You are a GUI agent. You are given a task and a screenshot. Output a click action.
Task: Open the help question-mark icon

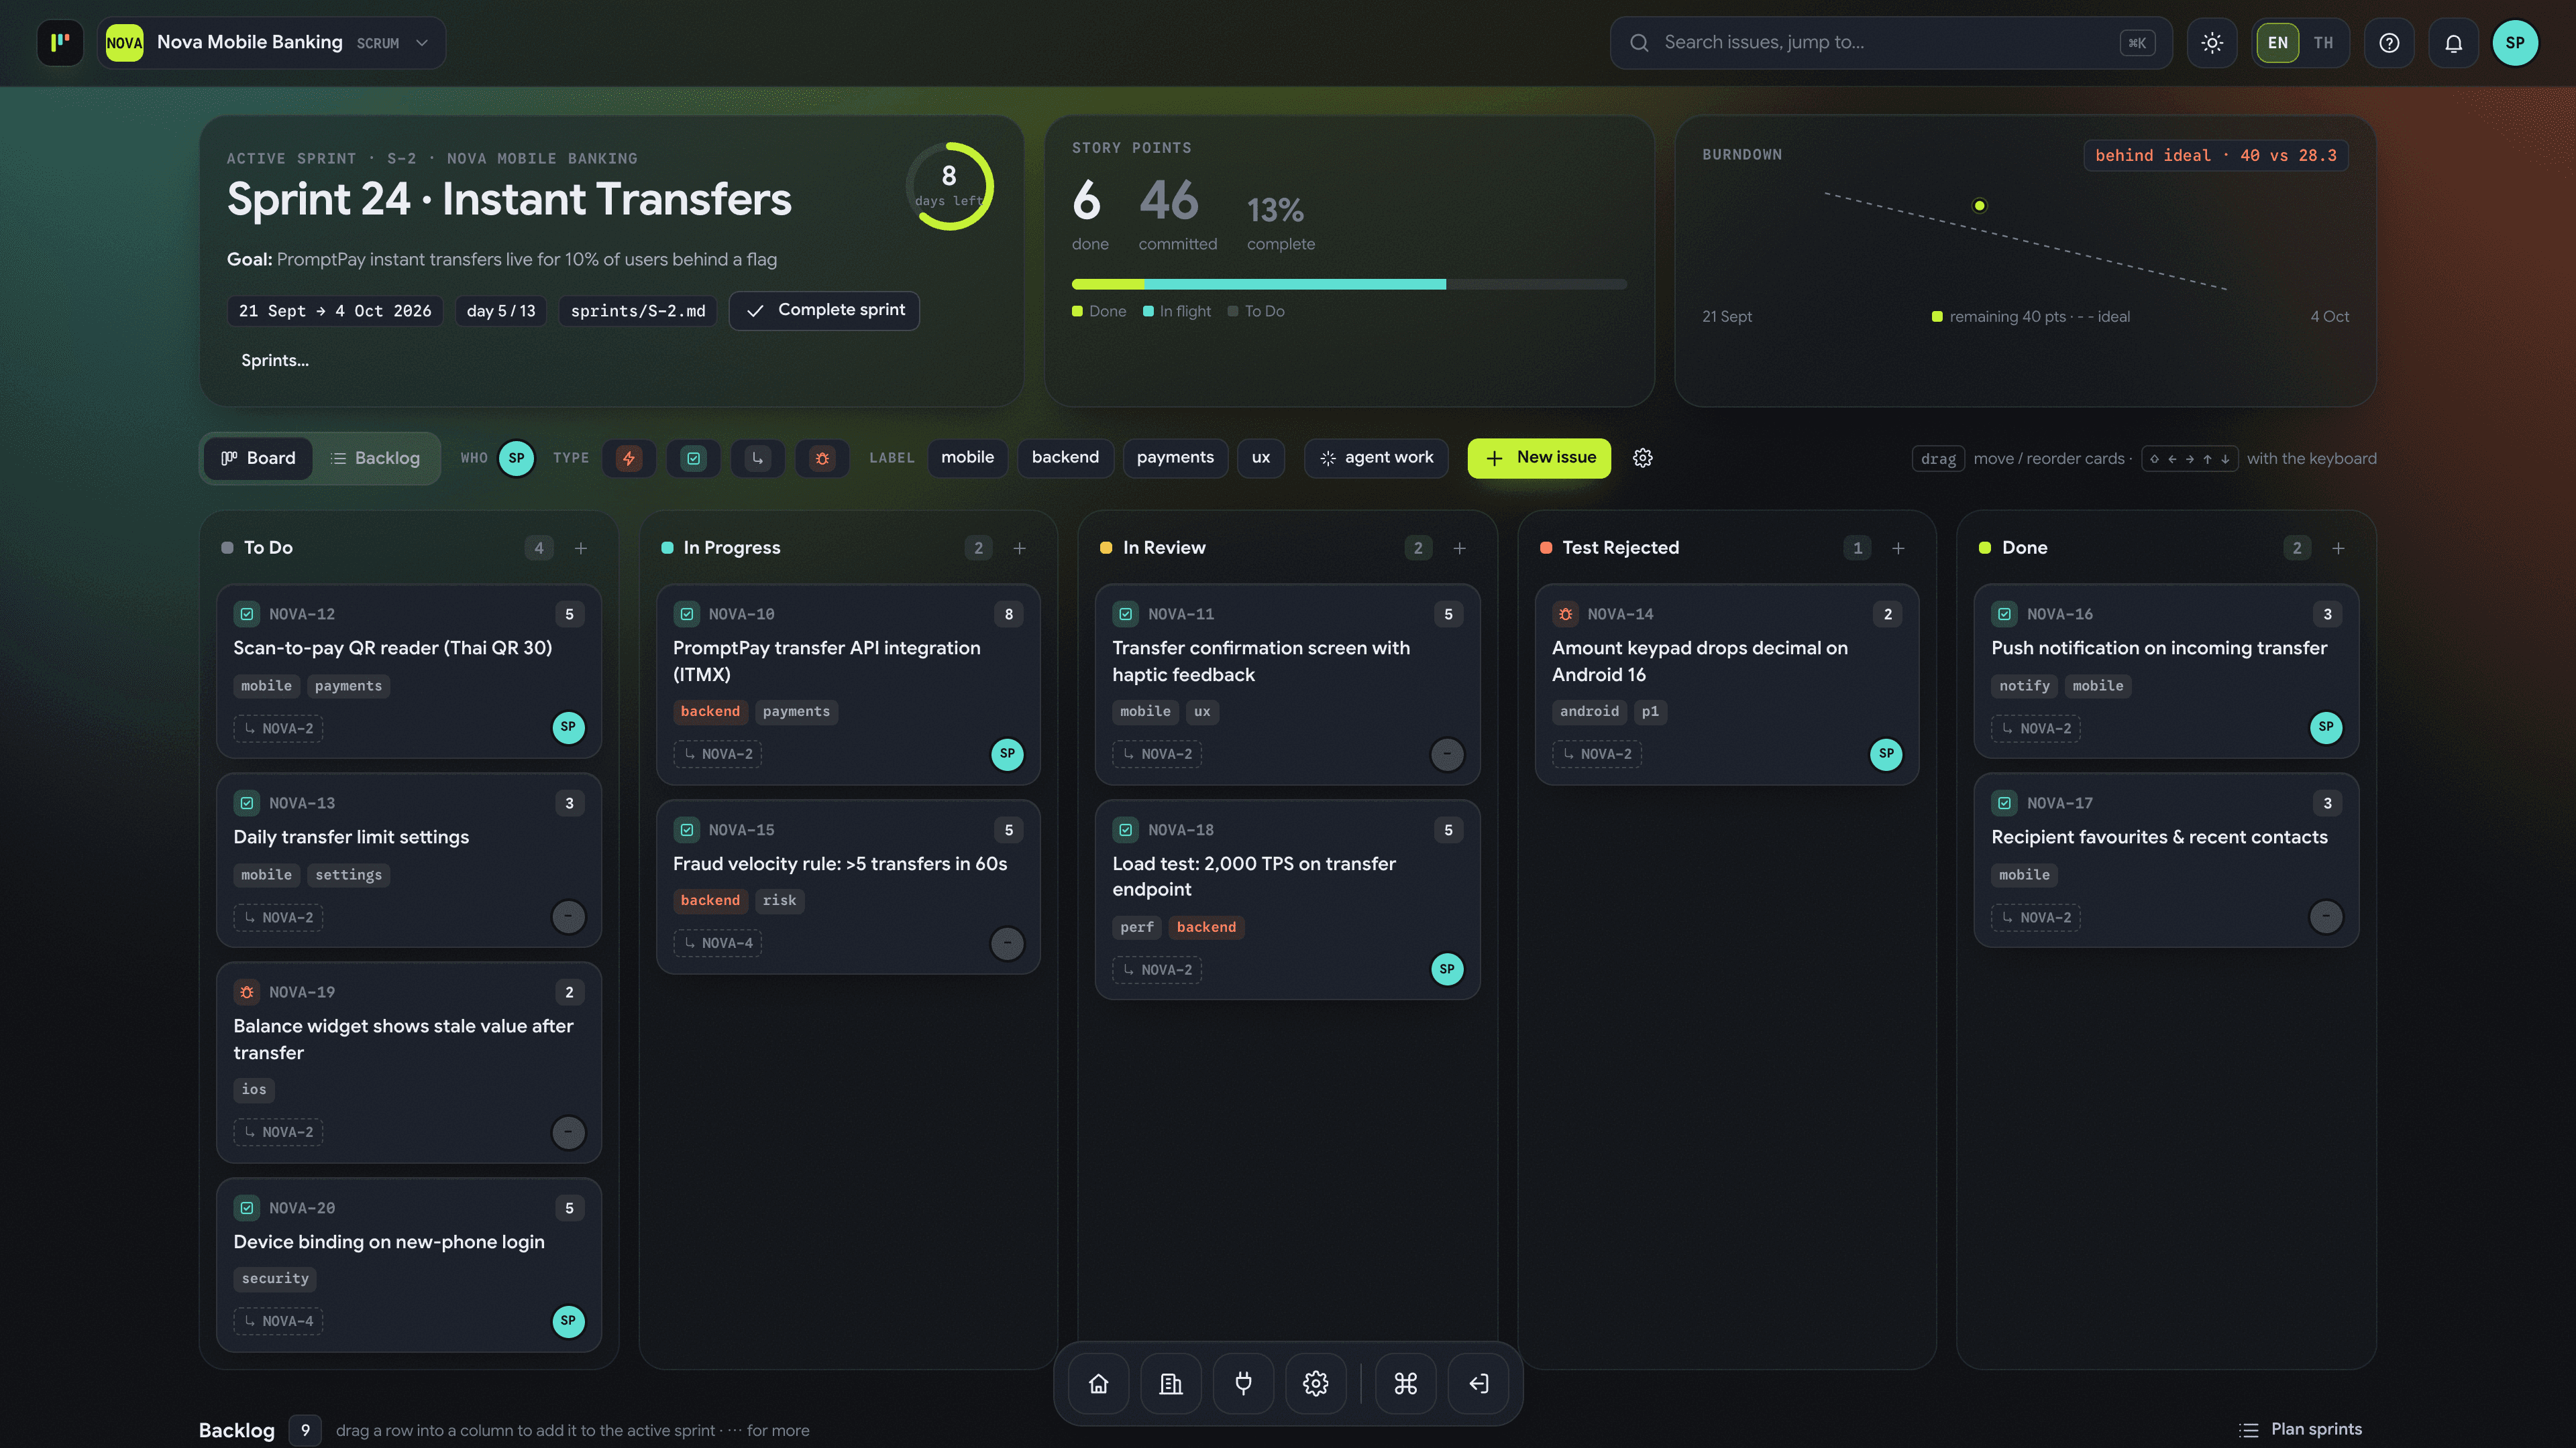coord(2389,43)
